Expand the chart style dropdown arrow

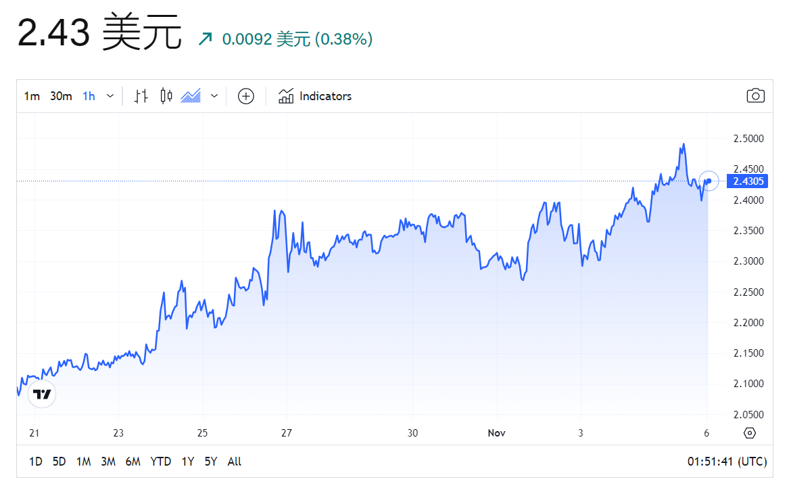point(214,96)
